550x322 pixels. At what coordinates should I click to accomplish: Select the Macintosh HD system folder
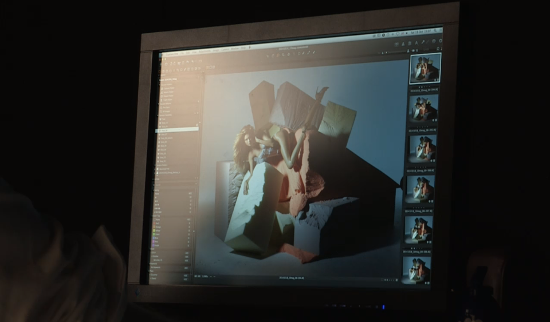(164, 169)
